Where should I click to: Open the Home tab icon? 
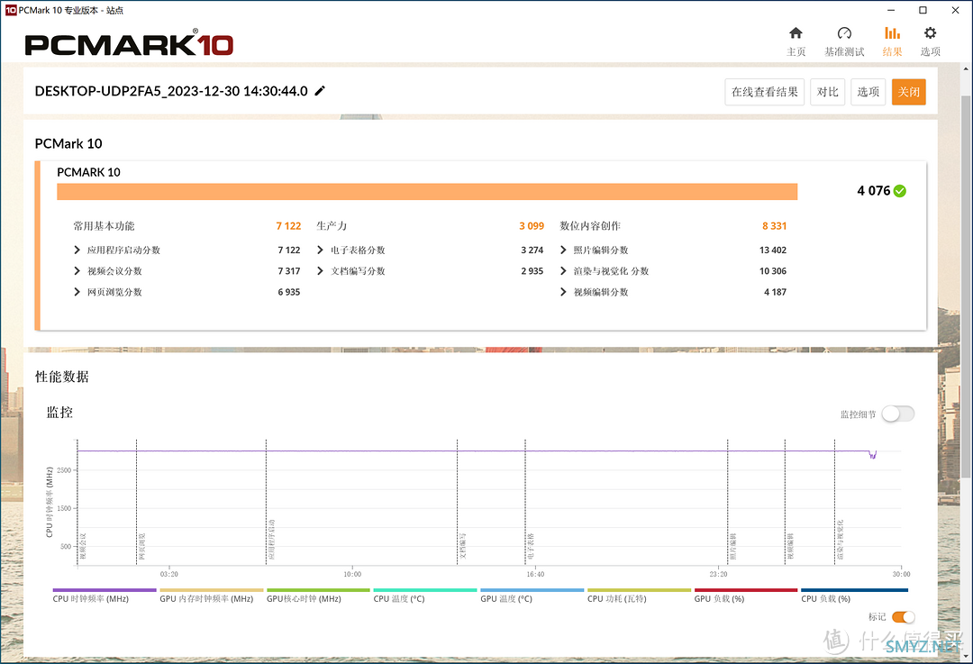click(x=796, y=33)
